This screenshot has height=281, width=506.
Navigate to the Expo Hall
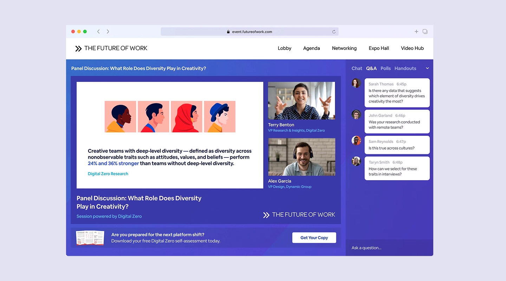pyautogui.click(x=378, y=48)
